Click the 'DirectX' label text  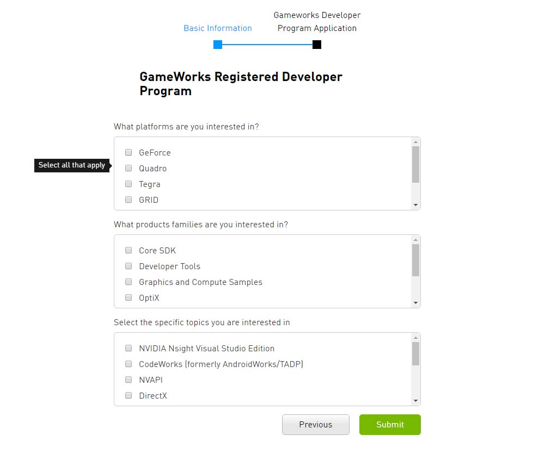[x=153, y=396]
